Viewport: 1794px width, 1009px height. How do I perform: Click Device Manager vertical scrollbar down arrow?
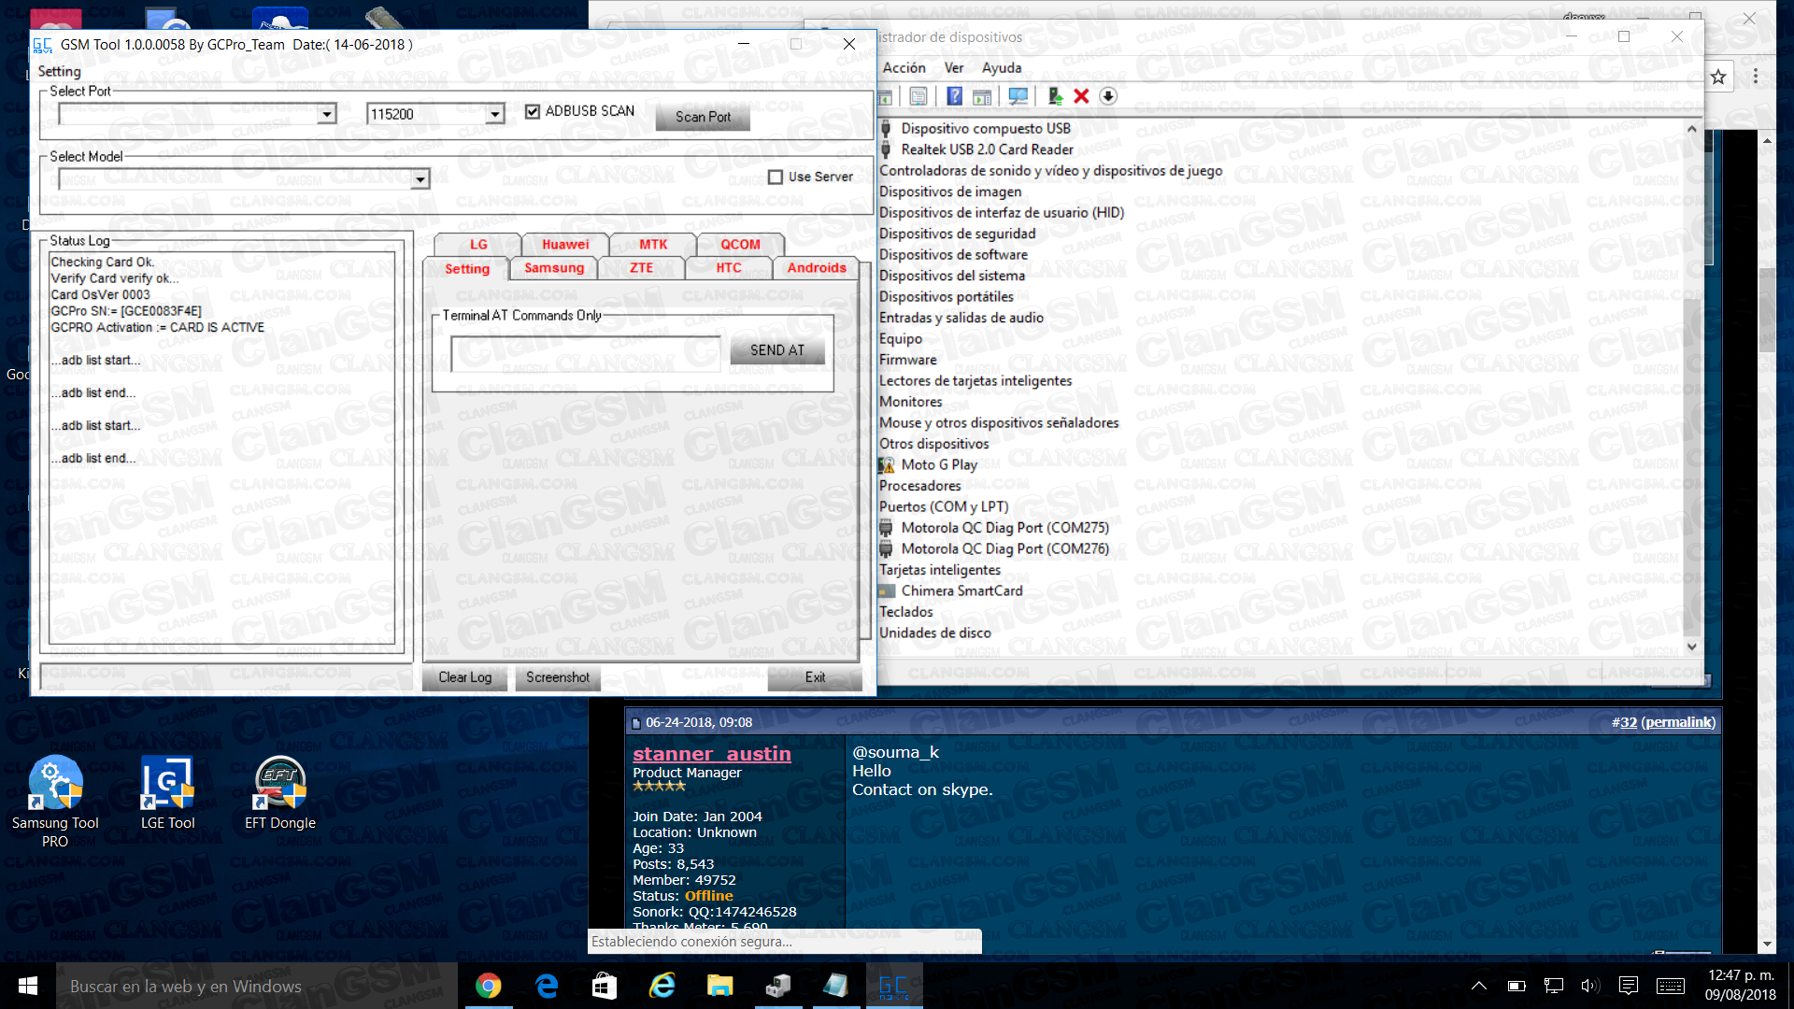pyautogui.click(x=1691, y=647)
